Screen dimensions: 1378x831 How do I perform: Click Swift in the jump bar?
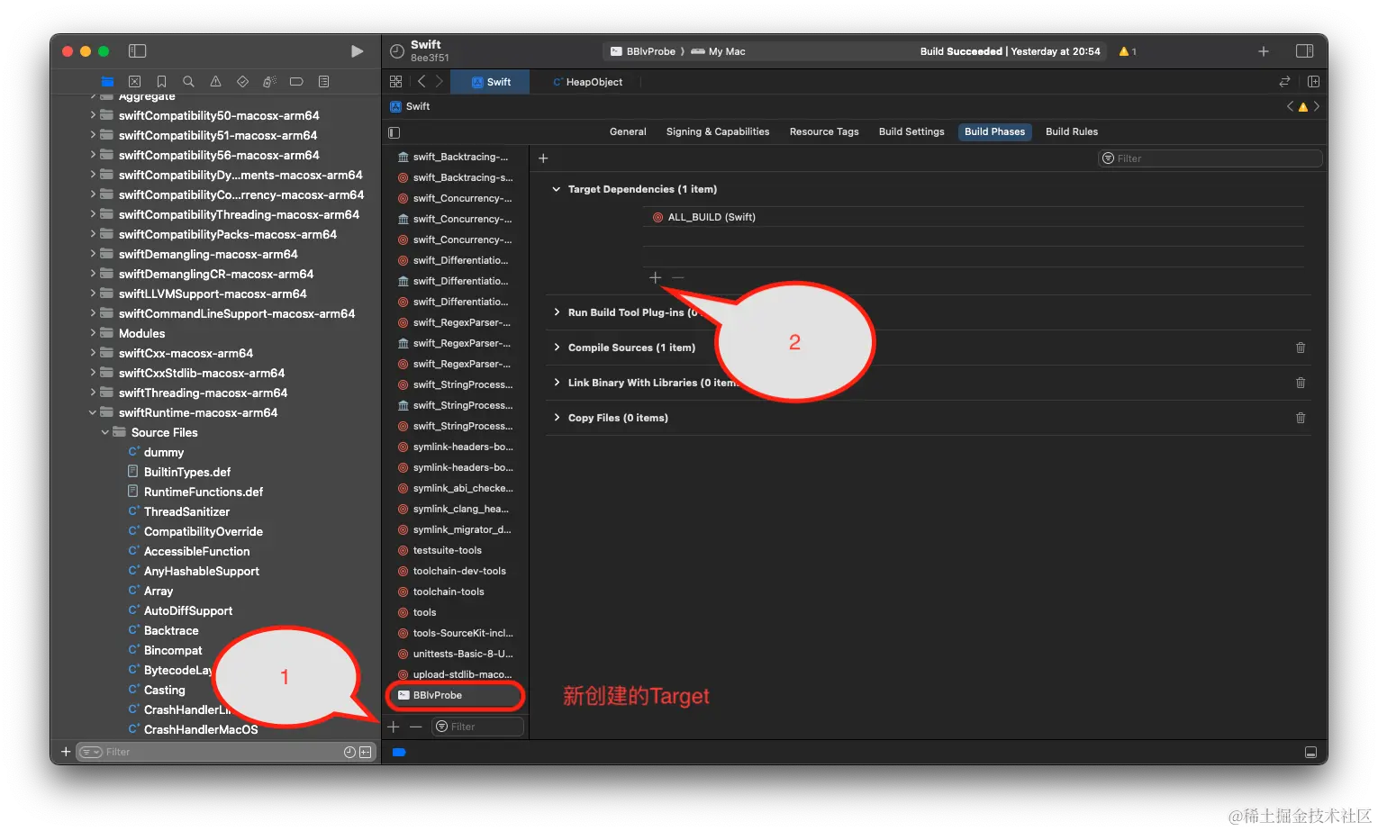[x=410, y=106]
